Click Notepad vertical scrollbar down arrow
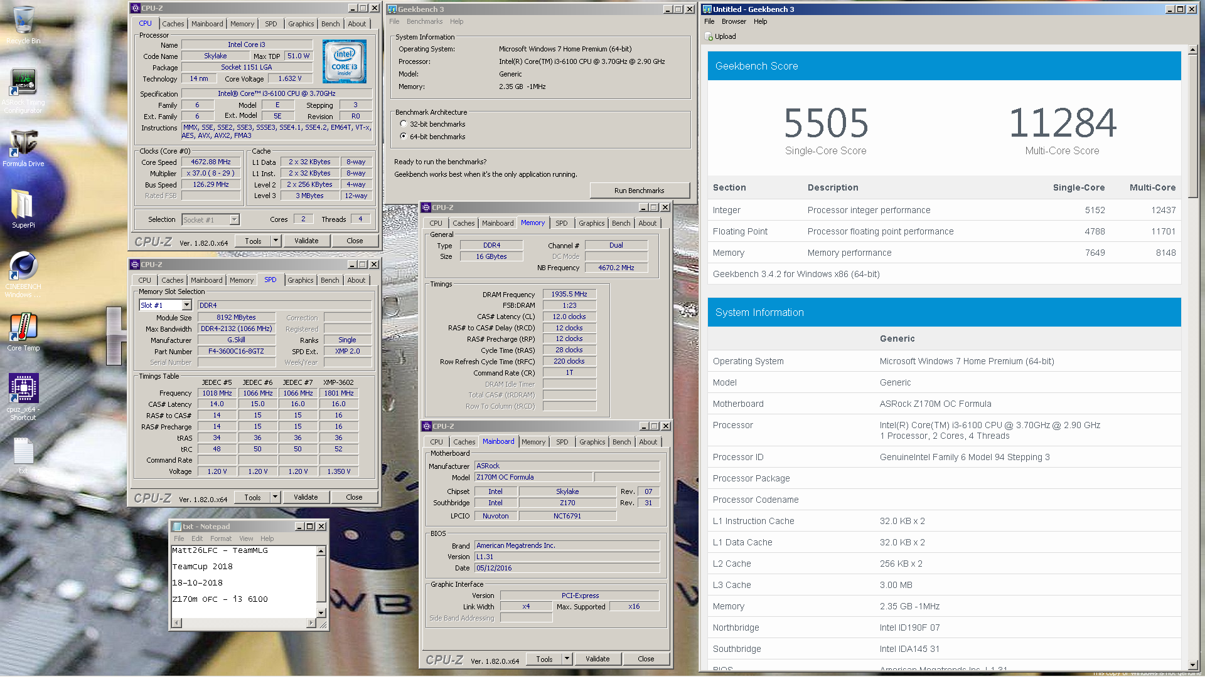 click(321, 612)
